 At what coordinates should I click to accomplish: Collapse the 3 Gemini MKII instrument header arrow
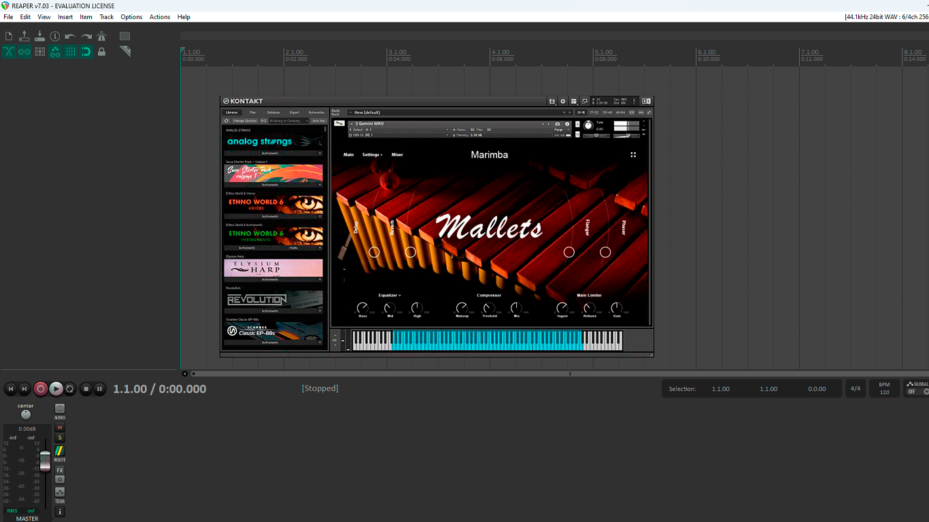point(352,124)
